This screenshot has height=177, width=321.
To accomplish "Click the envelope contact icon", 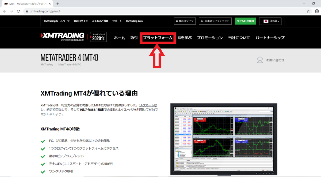I will click(x=260, y=60).
